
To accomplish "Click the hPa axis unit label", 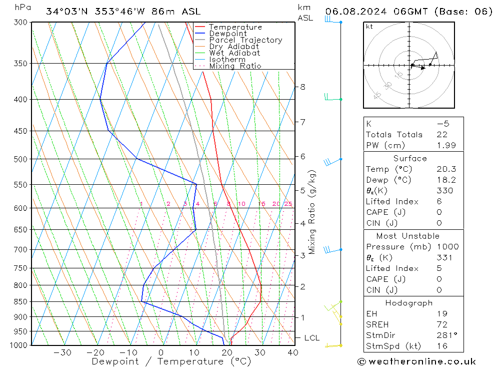I will coord(23,8).
